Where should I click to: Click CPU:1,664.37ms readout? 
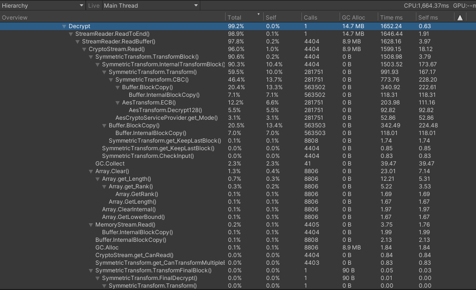point(426,5)
